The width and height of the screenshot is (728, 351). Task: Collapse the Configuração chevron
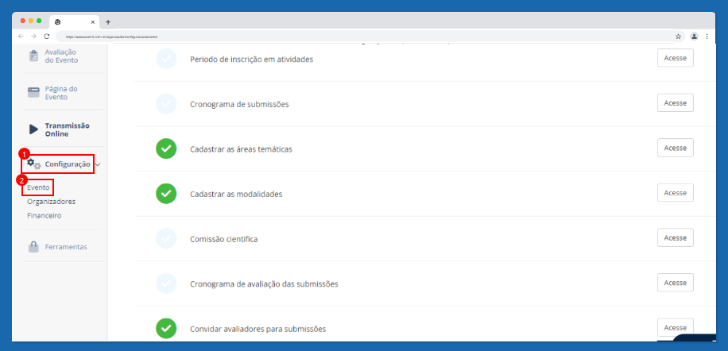click(x=98, y=164)
